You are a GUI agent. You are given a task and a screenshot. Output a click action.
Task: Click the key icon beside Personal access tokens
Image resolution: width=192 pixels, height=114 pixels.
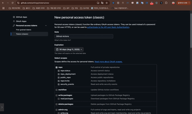pyautogui.click(x=14, y=26)
